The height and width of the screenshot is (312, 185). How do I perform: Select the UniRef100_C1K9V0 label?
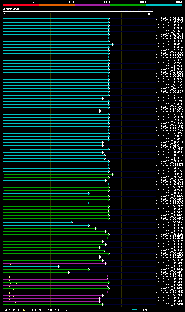[x=169, y=178]
